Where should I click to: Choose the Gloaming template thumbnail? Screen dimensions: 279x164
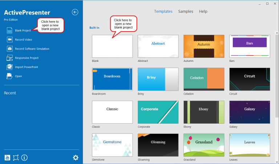click(158, 145)
